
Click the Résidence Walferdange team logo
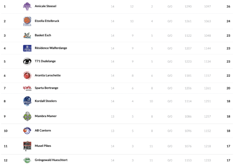(x=27, y=49)
